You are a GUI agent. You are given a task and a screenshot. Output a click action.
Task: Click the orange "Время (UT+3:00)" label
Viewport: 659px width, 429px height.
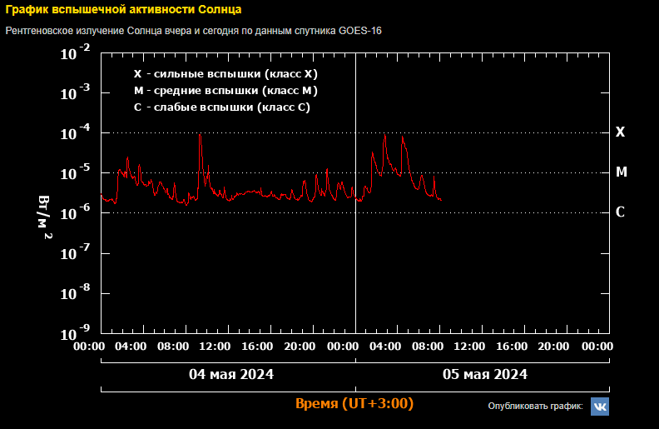[x=354, y=404]
